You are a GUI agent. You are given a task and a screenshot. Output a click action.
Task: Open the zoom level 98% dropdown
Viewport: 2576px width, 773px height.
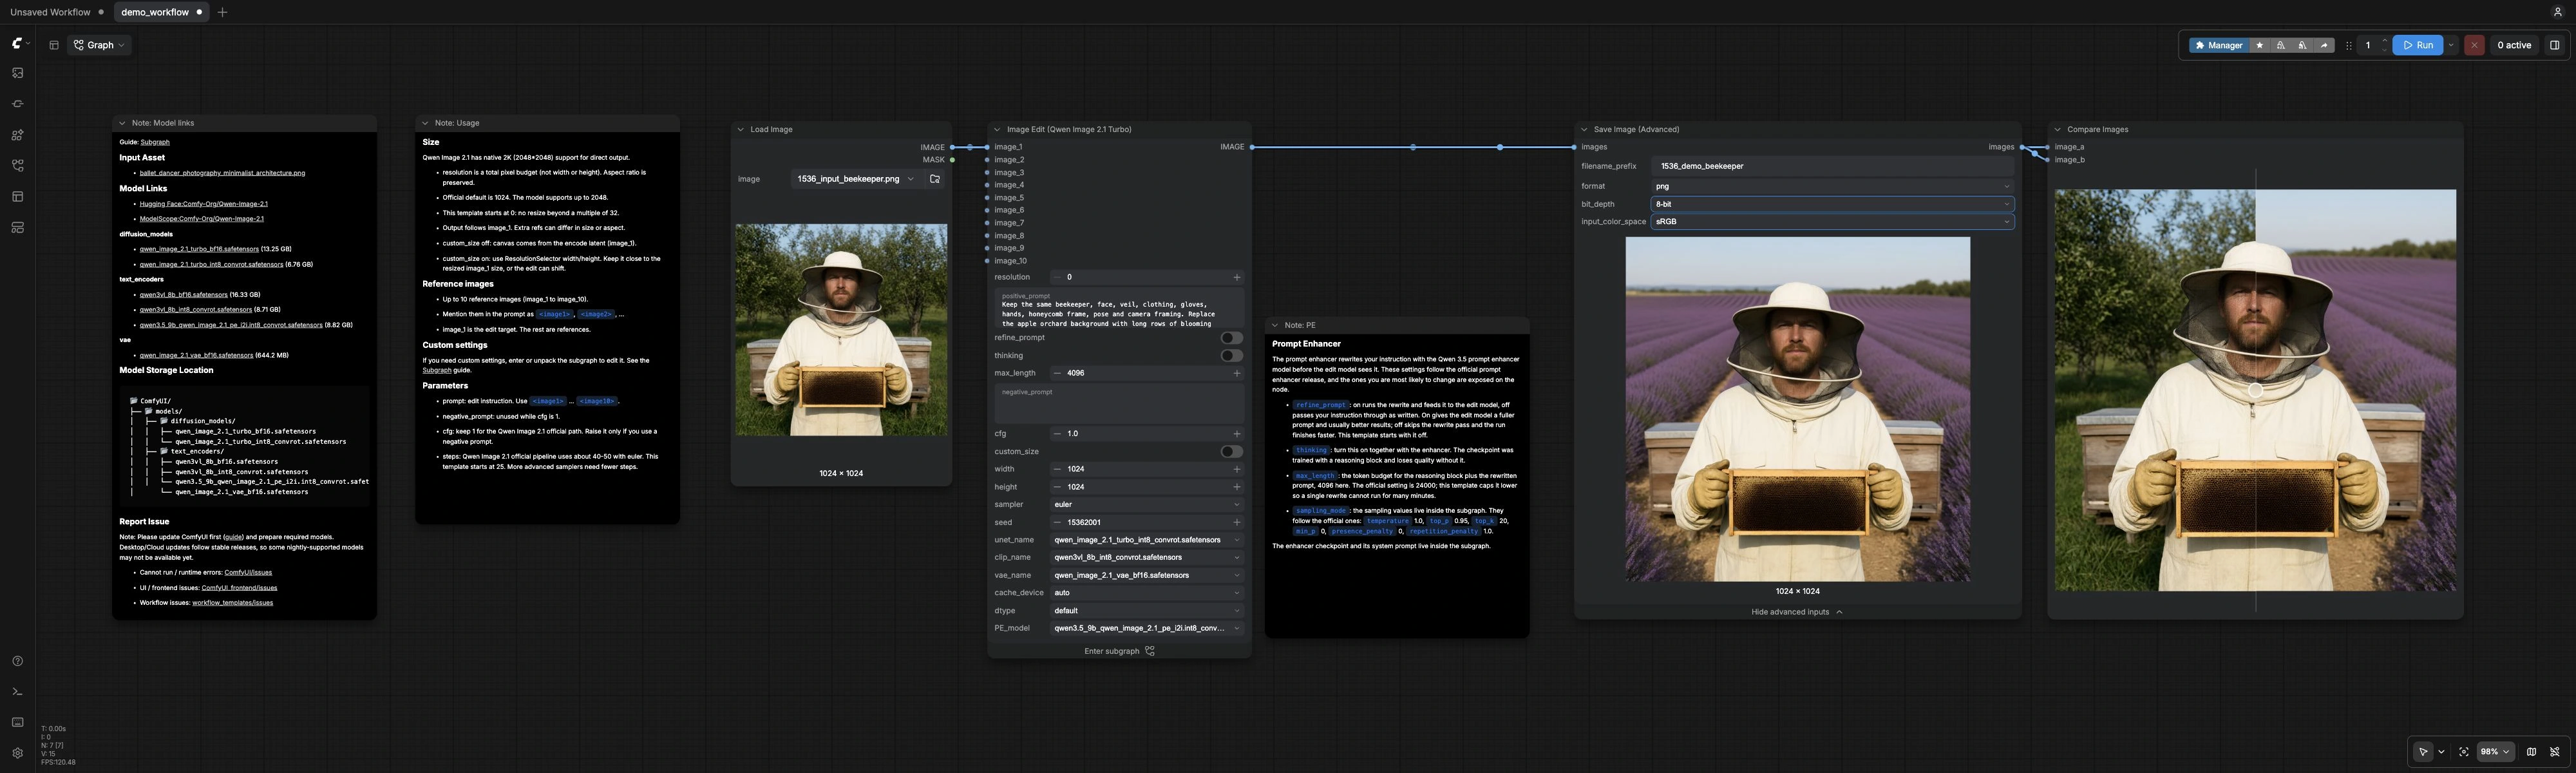(2495, 752)
